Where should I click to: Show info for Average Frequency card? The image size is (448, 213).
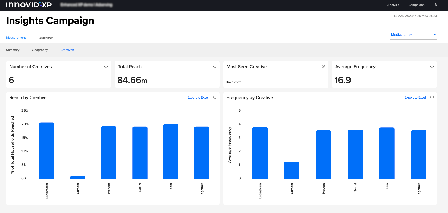coord(432,66)
